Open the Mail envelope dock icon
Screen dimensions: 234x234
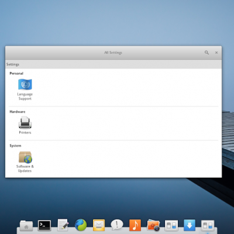coord(99,225)
